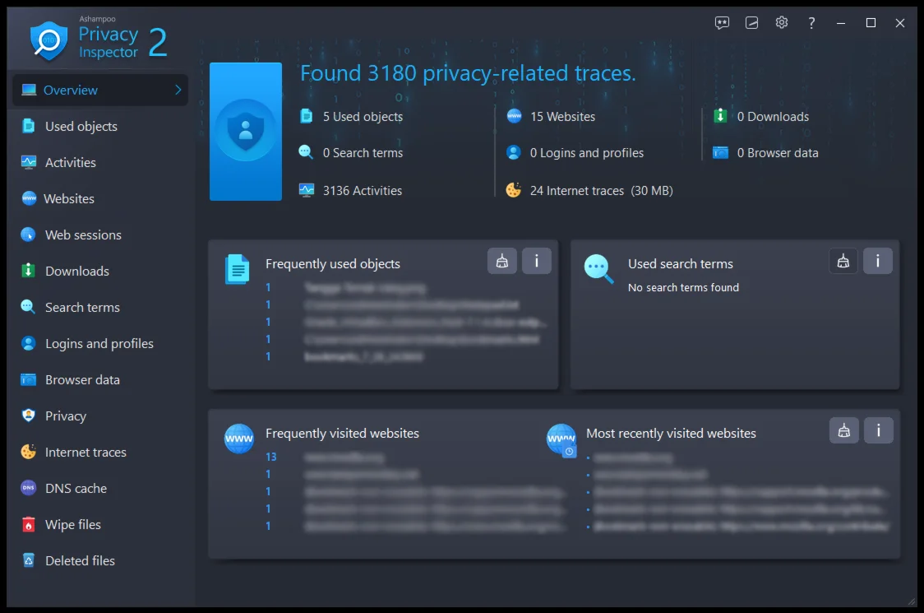
Task: Expand the Overview chevron arrow
Action: pyautogui.click(x=178, y=91)
